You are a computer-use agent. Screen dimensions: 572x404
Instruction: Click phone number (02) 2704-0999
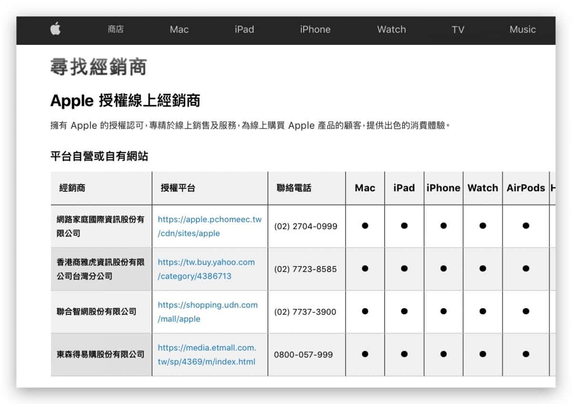click(305, 227)
